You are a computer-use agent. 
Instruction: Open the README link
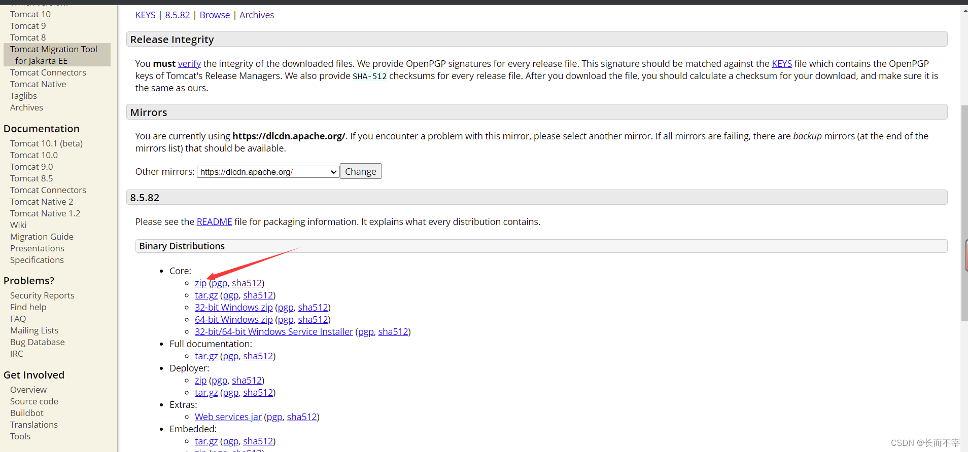(214, 222)
